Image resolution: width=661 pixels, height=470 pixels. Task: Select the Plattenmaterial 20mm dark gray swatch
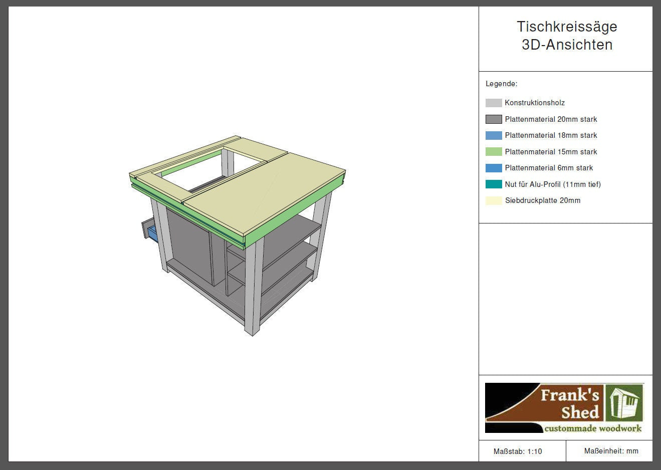pyautogui.click(x=493, y=119)
